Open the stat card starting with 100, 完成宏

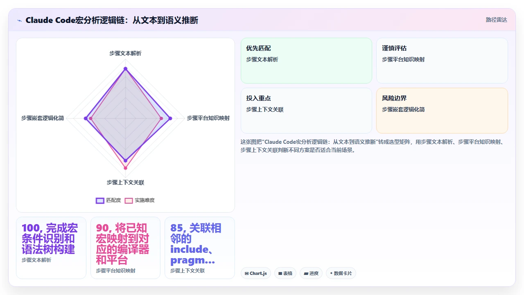(51, 248)
